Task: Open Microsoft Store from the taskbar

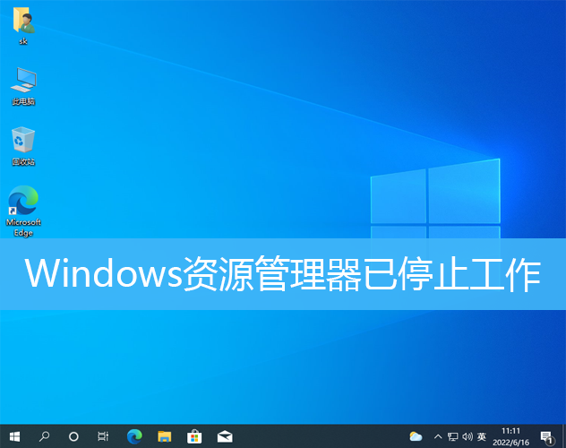Action: point(193,436)
